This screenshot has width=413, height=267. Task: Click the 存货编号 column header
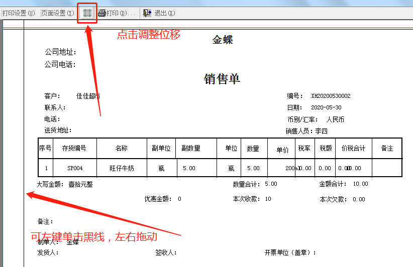(74, 149)
